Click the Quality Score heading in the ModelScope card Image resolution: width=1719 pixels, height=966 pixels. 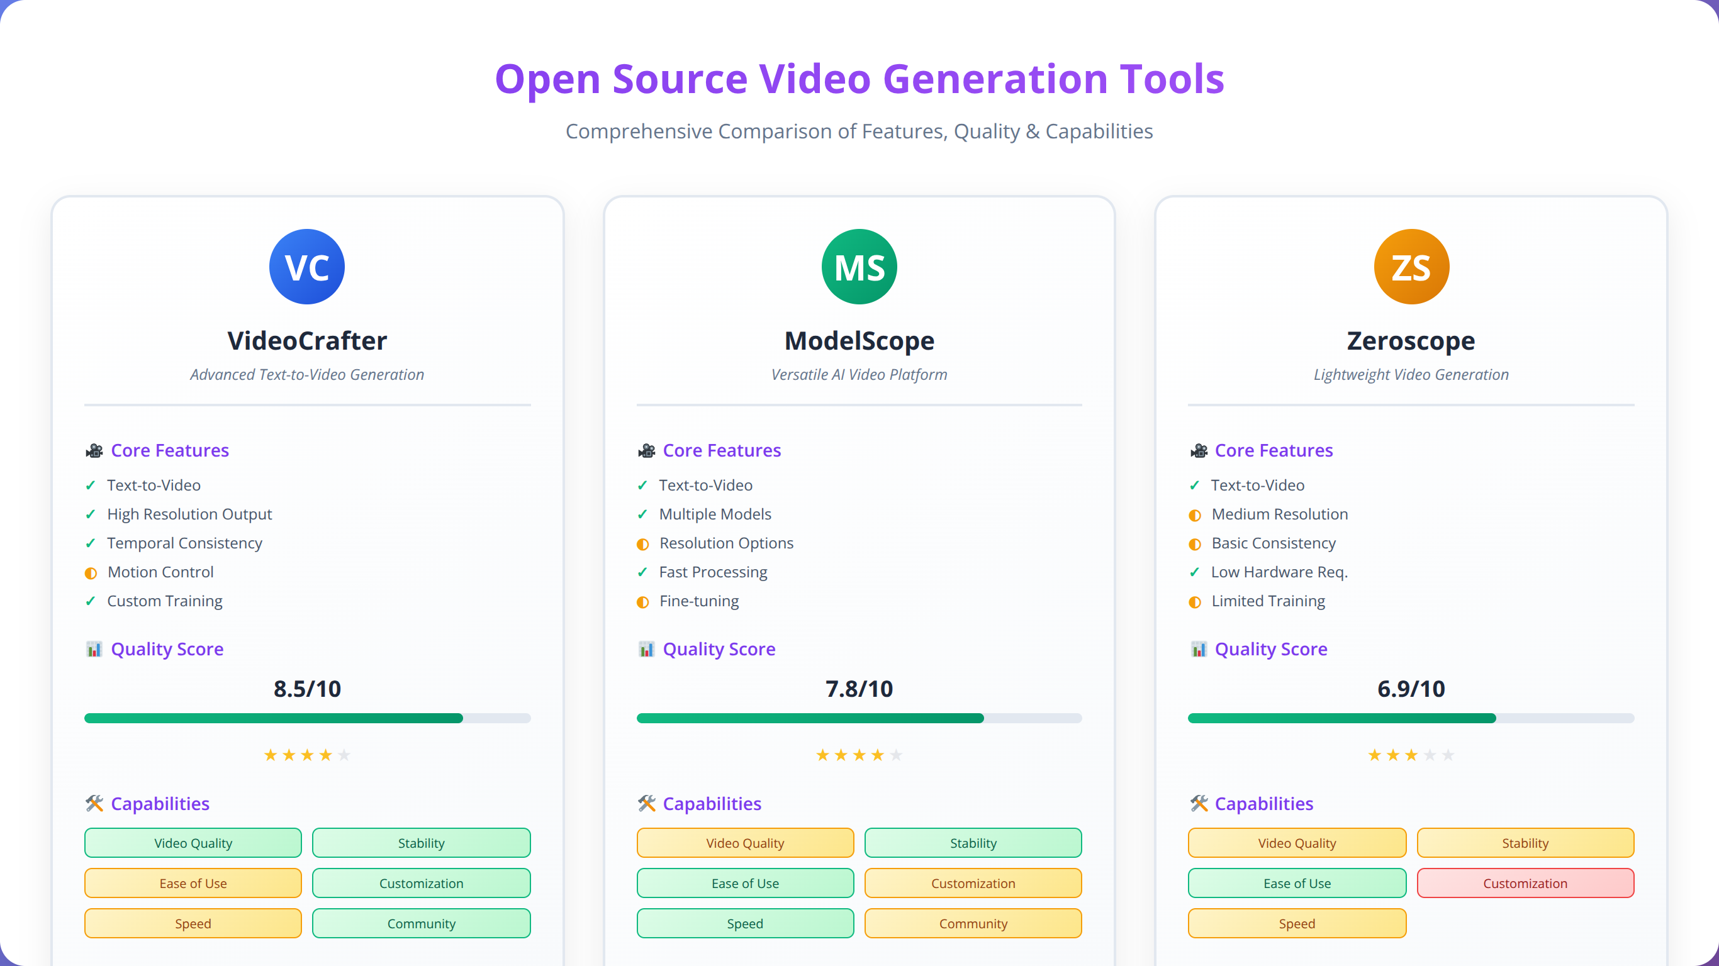tap(719, 649)
